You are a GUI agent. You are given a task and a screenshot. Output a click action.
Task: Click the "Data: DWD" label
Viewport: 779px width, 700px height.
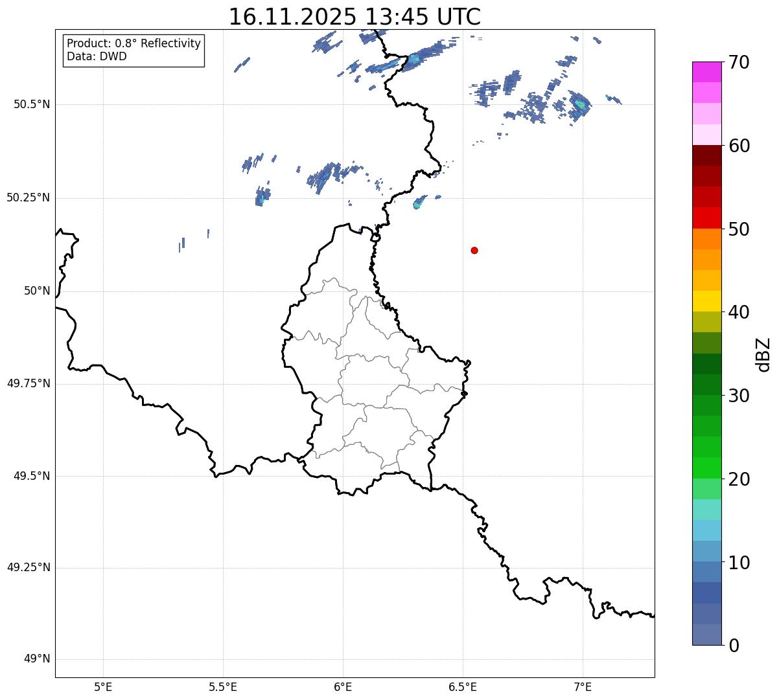(97, 56)
